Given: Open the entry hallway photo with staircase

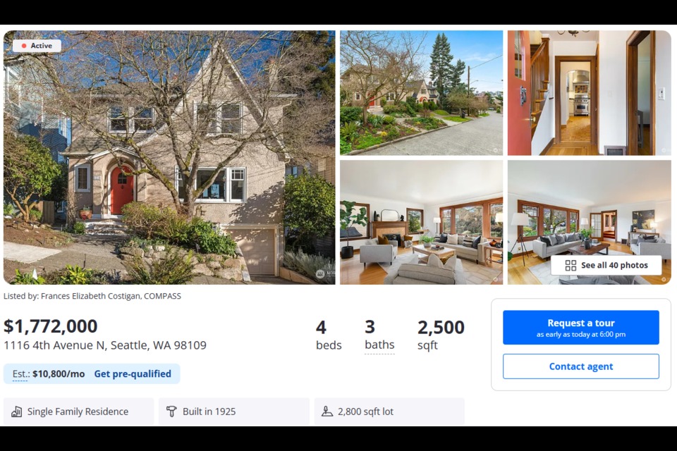Looking at the screenshot, I should click(589, 93).
